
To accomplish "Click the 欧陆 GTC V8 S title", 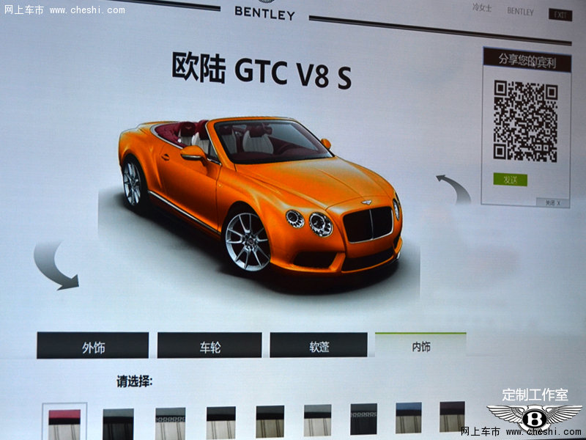I will tap(262, 70).
